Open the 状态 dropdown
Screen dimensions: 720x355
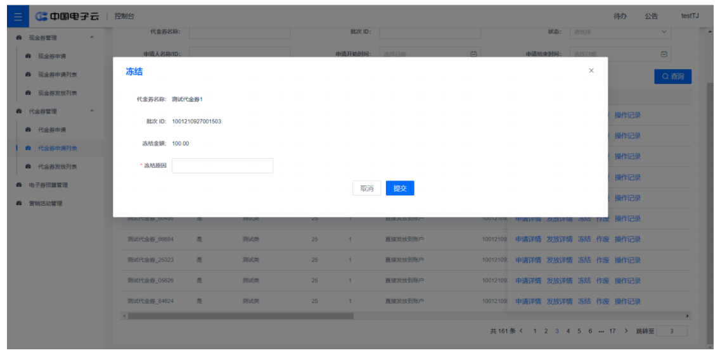(x=620, y=32)
